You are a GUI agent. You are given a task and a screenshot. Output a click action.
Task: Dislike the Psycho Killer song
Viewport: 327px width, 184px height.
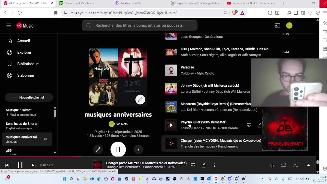pos(249,125)
